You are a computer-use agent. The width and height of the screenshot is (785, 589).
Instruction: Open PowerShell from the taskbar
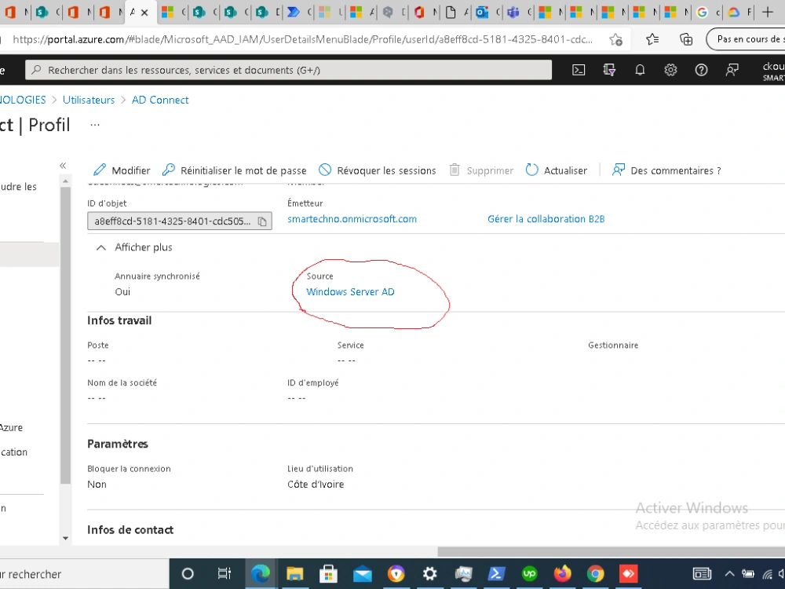coord(496,574)
